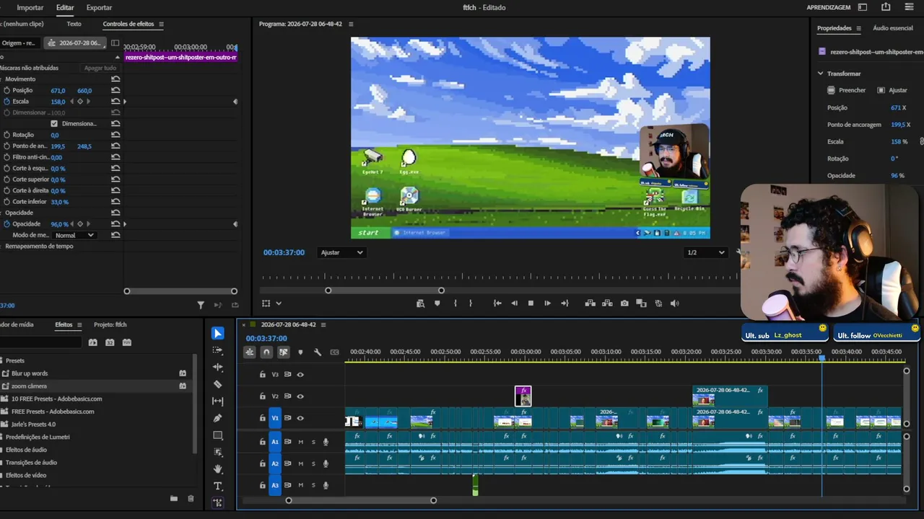The width and height of the screenshot is (924, 519).
Task: Open comparison view in program monitor
Action: pos(641,303)
